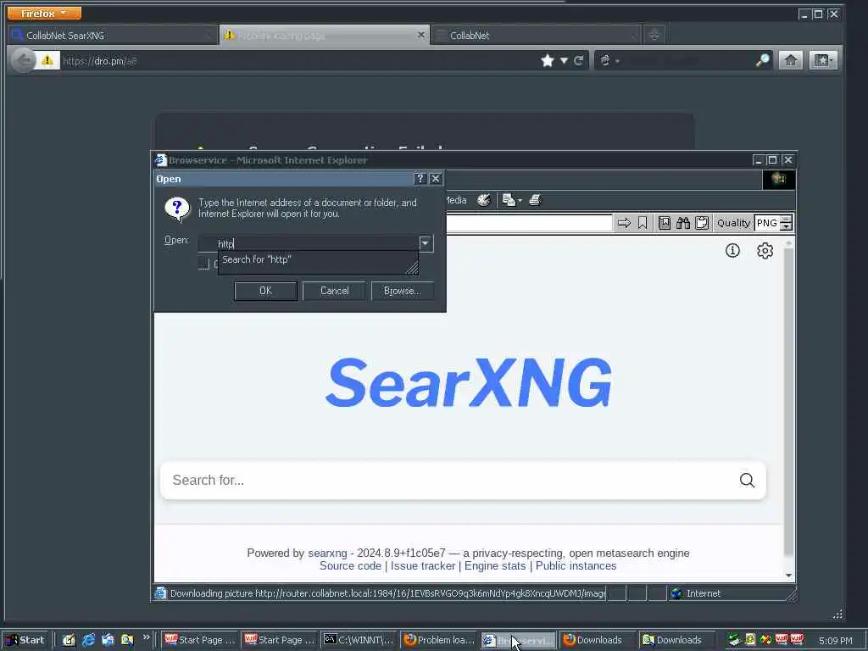Viewport: 868px width, 651px height.
Task: Expand the Open address dropdown arrow
Action: tap(425, 243)
